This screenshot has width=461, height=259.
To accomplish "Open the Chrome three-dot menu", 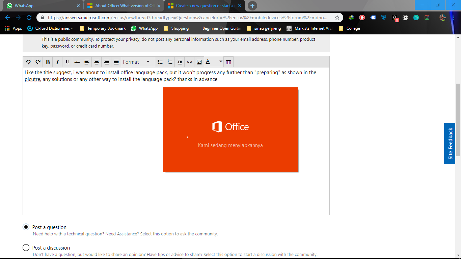I will click(x=454, y=18).
